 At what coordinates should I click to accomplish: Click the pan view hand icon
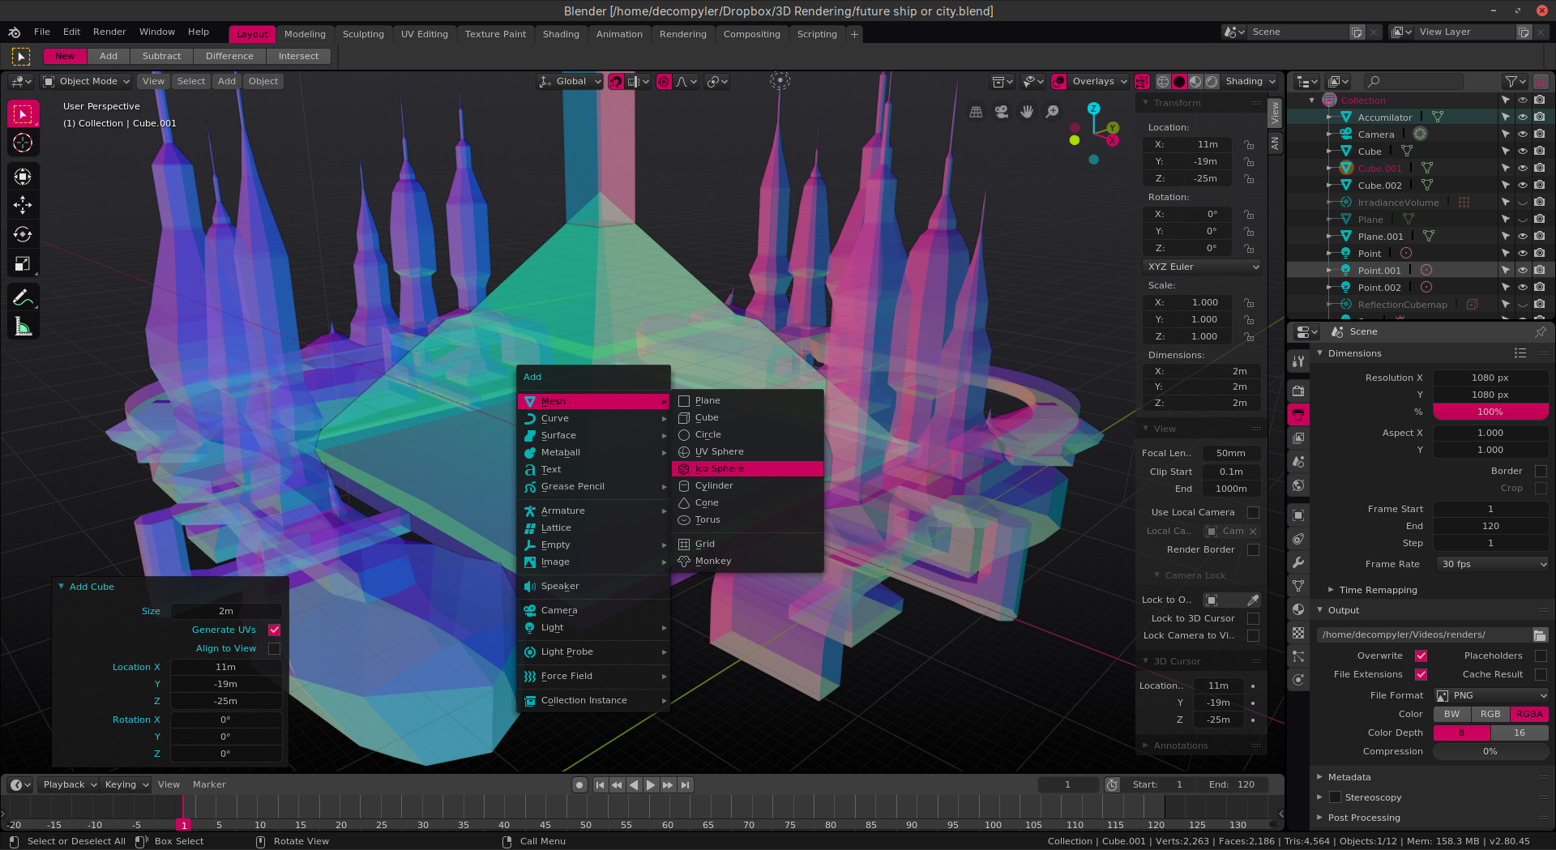click(x=1027, y=112)
